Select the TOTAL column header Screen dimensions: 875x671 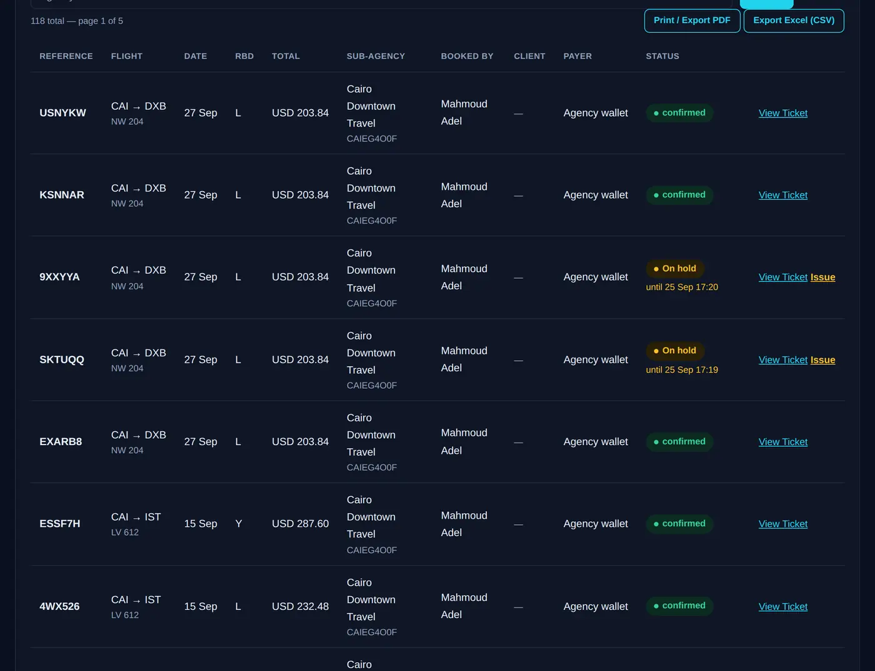pyautogui.click(x=286, y=56)
